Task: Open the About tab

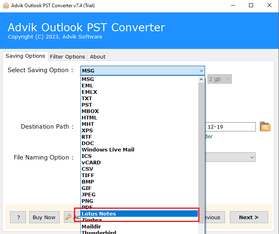Action: [98, 56]
